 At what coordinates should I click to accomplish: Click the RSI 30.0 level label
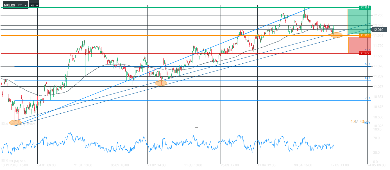tap(377, 153)
